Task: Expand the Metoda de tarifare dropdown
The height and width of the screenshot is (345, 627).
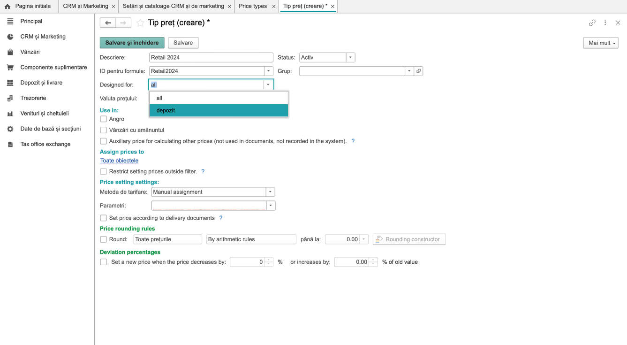Action: [x=270, y=192]
